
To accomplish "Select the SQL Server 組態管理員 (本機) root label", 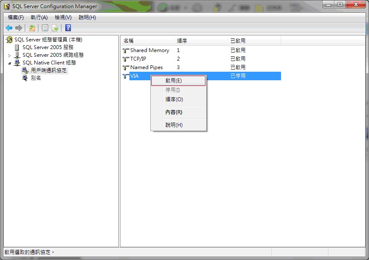I will pyautogui.click(x=48, y=40).
